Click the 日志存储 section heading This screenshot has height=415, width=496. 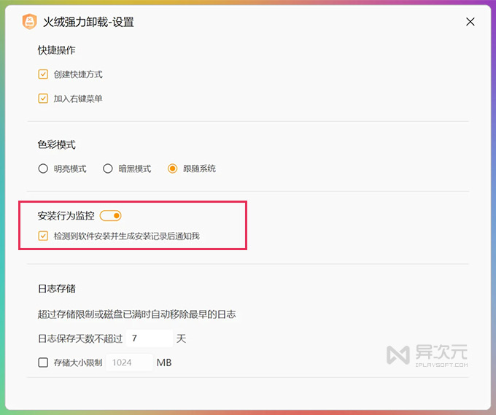[57, 289]
